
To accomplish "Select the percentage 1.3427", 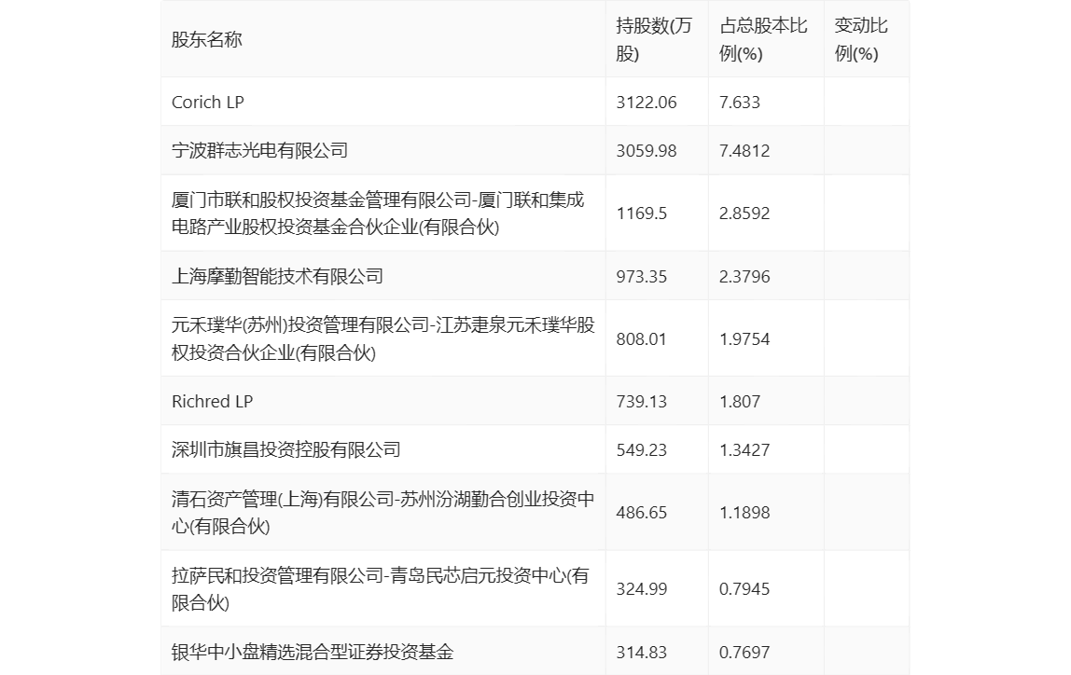I will click(x=744, y=450).
